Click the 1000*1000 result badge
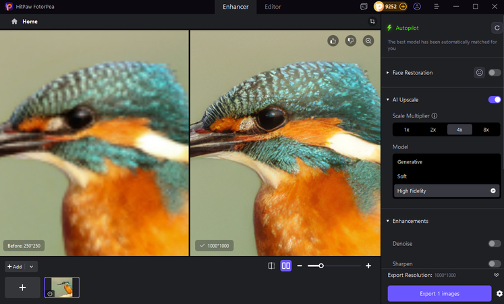The height and width of the screenshot is (304, 504). 215,246
